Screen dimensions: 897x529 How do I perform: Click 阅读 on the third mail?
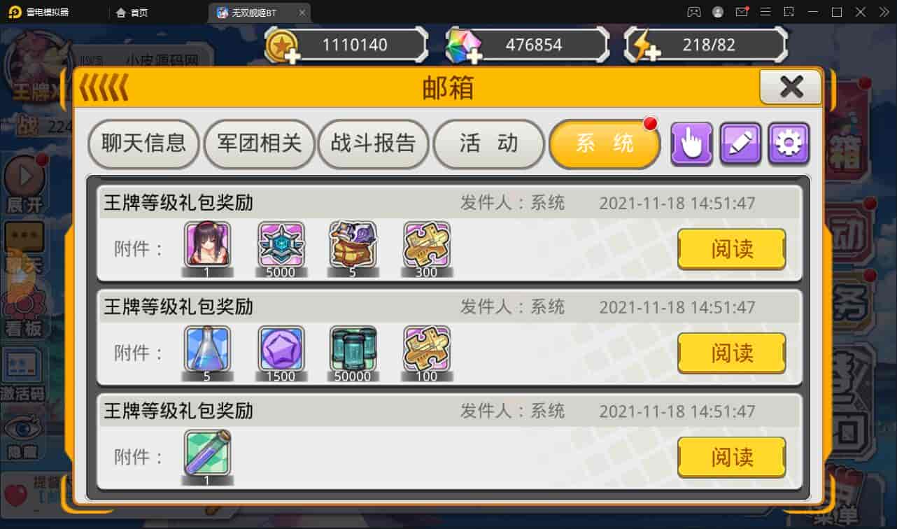click(x=731, y=458)
